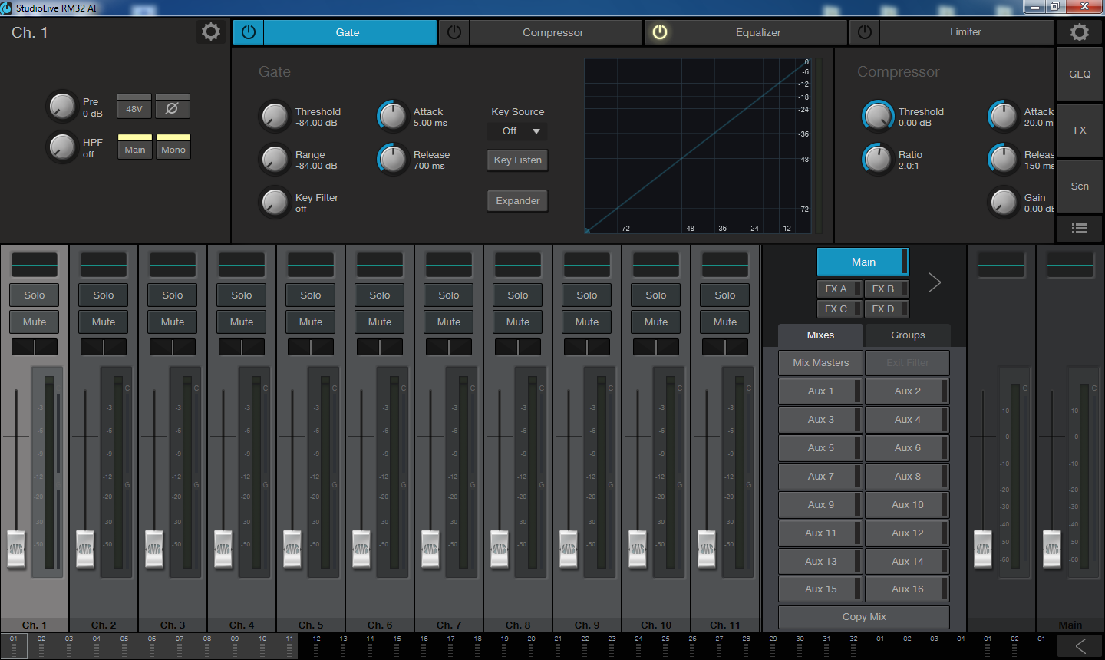Open the FX panel
The image size is (1105, 660).
coord(1080,130)
